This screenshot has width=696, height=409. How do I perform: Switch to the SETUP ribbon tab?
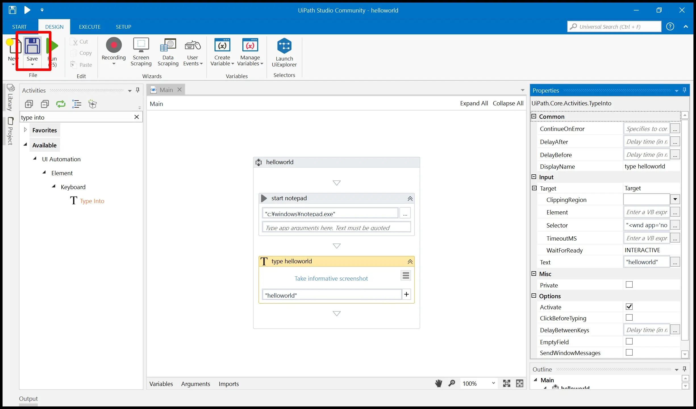(x=123, y=27)
